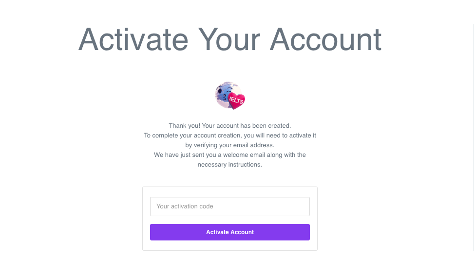Screen dimensions: 475x273
Task: Click the "Activate Your Account" heading
Action: (230, 39)
